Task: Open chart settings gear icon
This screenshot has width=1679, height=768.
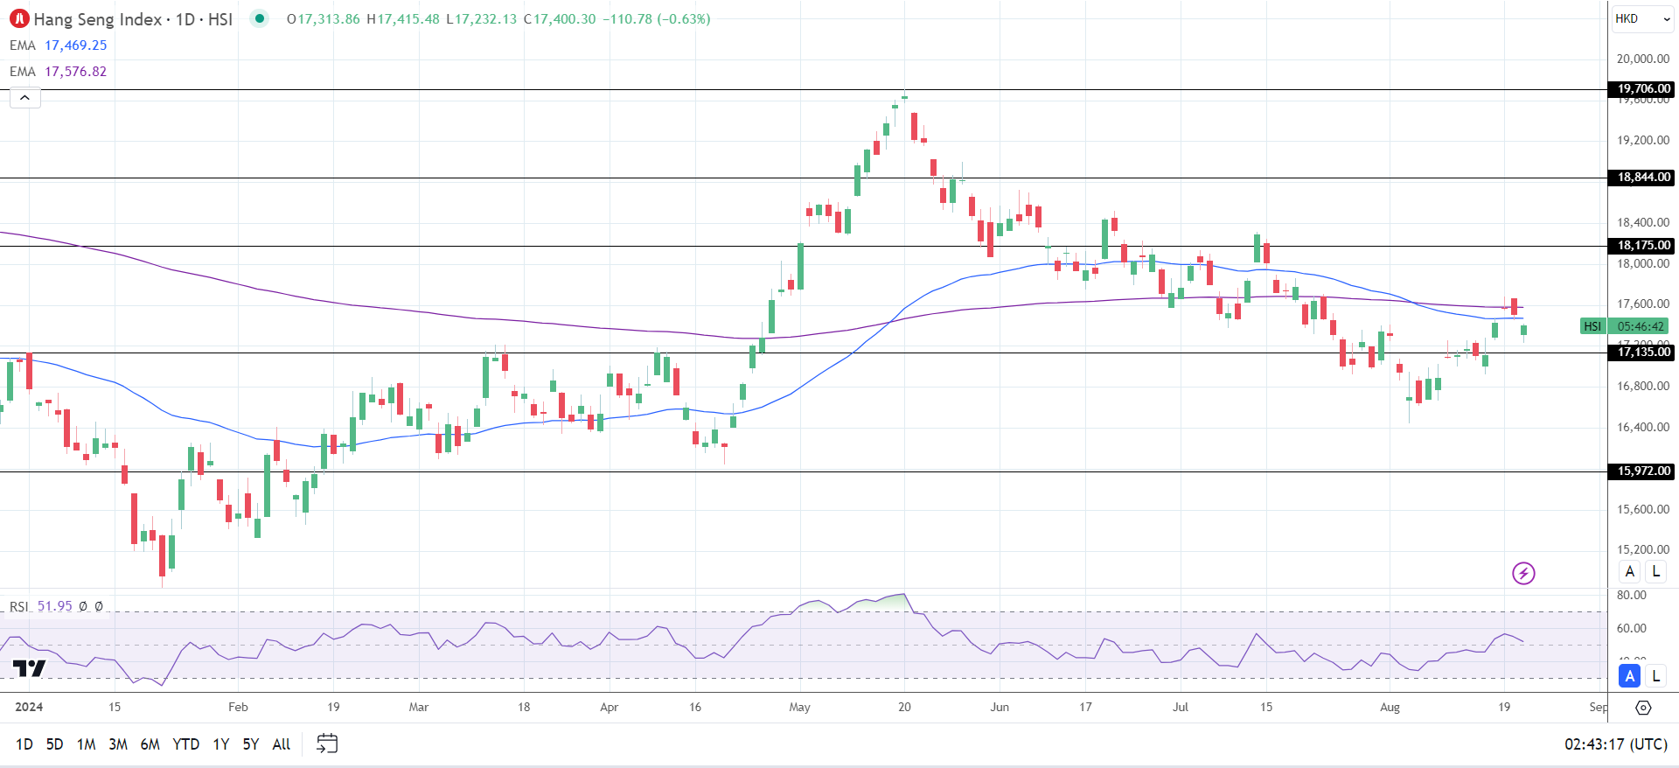Action: tap(1643, 708)
